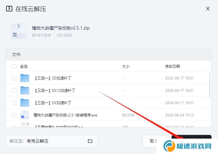
Task: Click the date 2024-09-24 15:12
Action: (179, 115)
